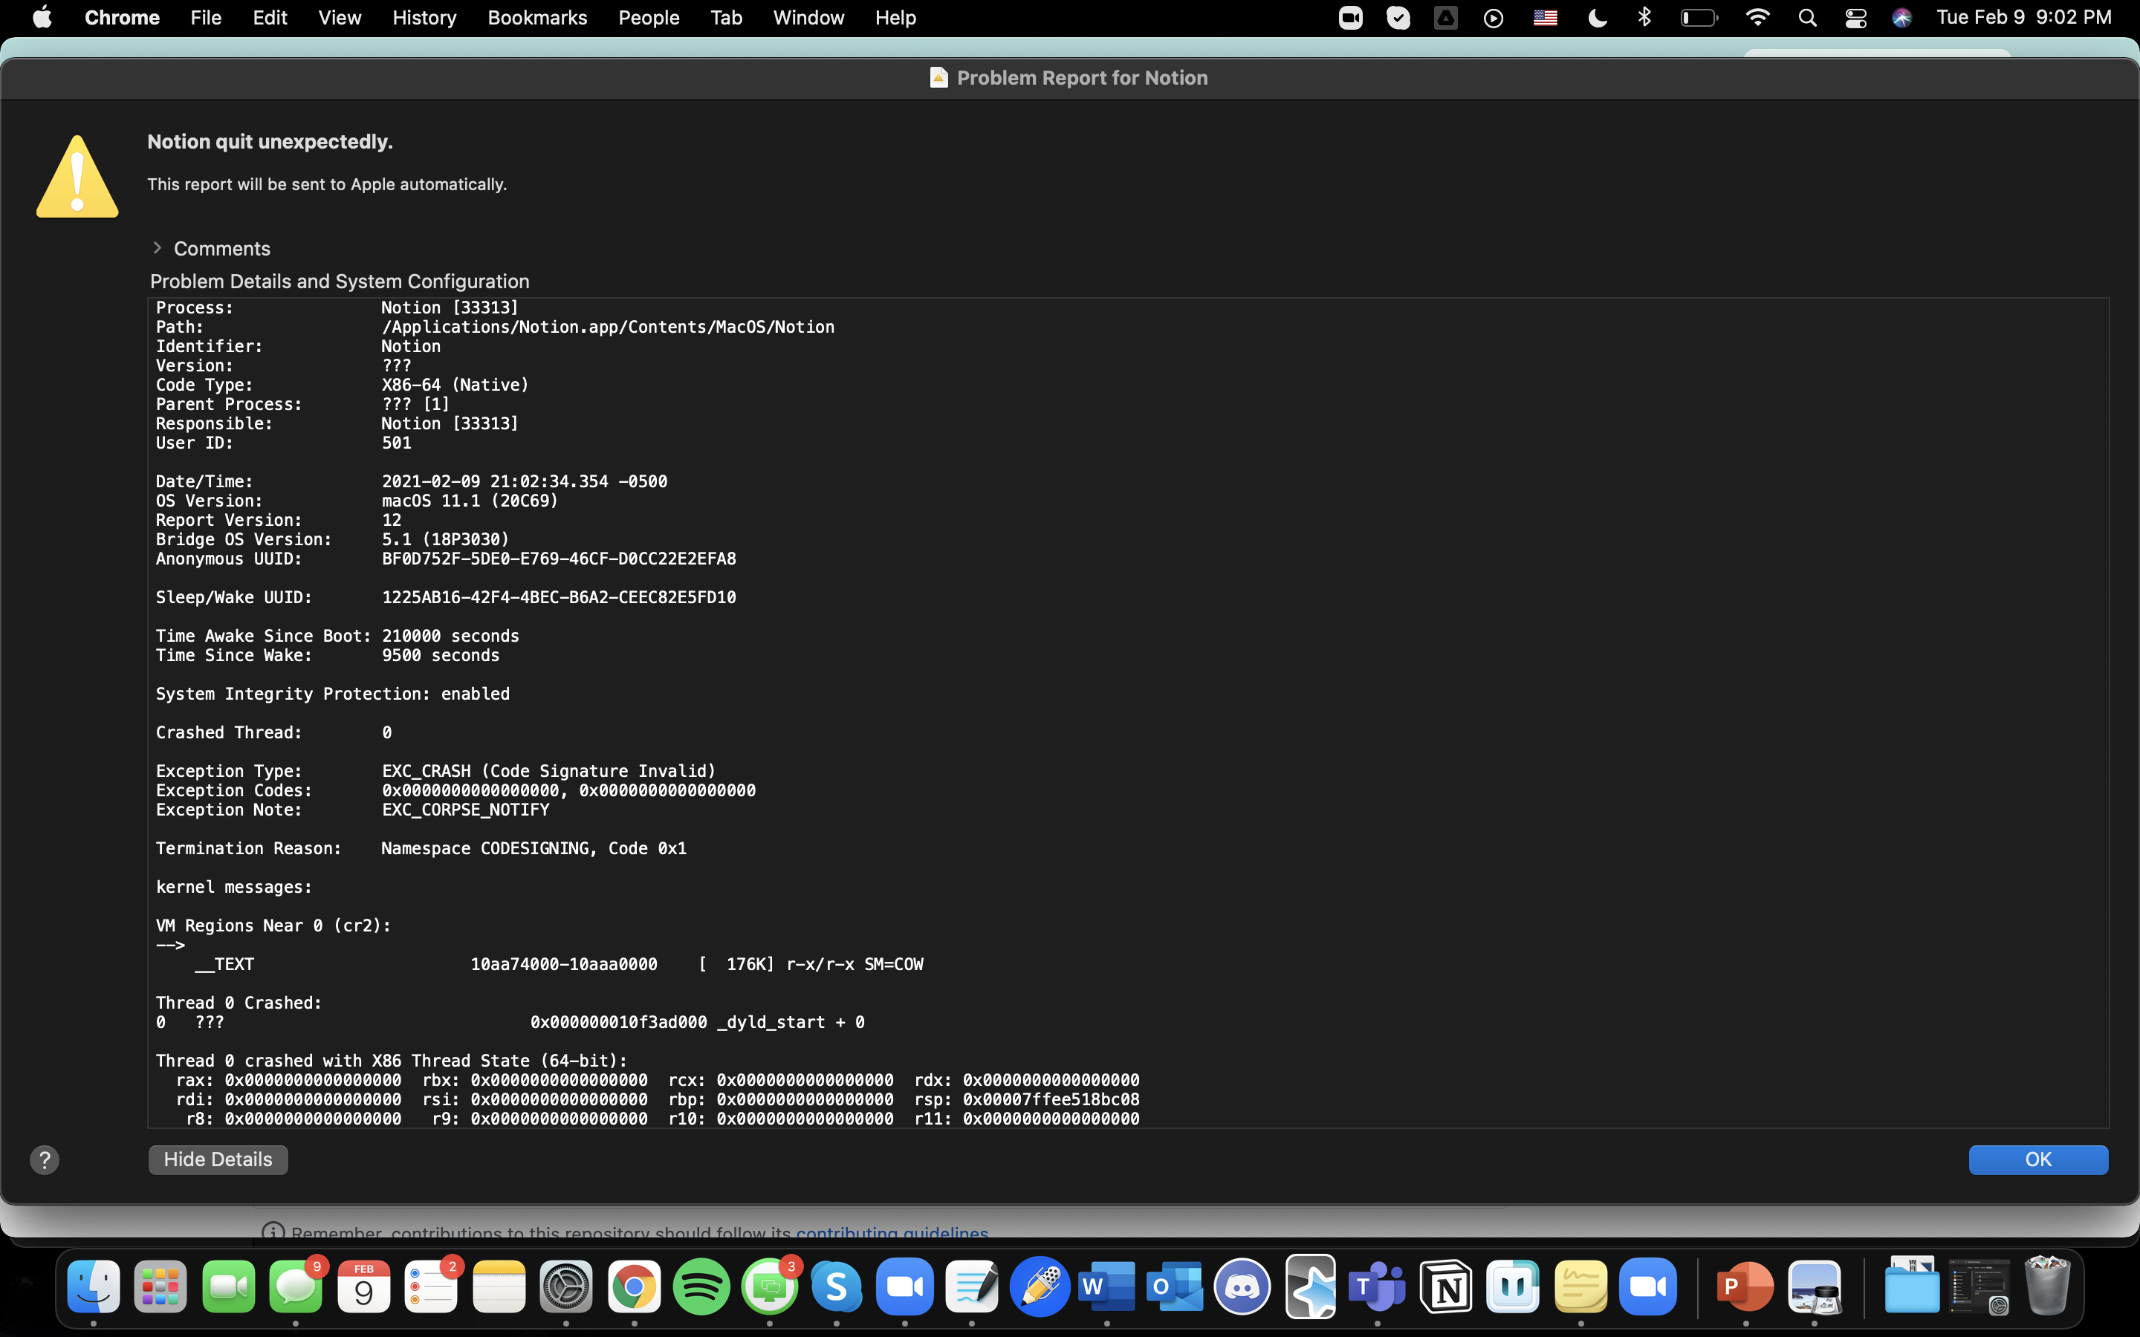The height and width of the screenshot is (1337, 2140).
Task: Confirm the report with OK
Action: (x=2037, y=1159)
